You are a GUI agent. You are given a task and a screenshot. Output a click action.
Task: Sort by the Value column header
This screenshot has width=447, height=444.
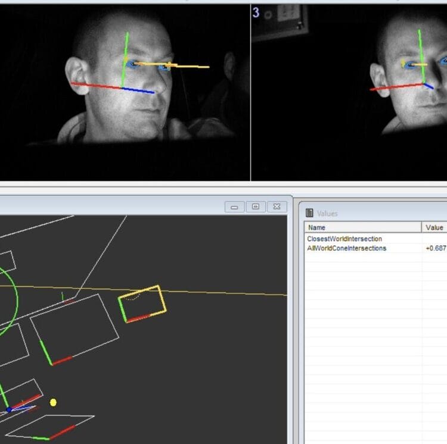point(434,227)
